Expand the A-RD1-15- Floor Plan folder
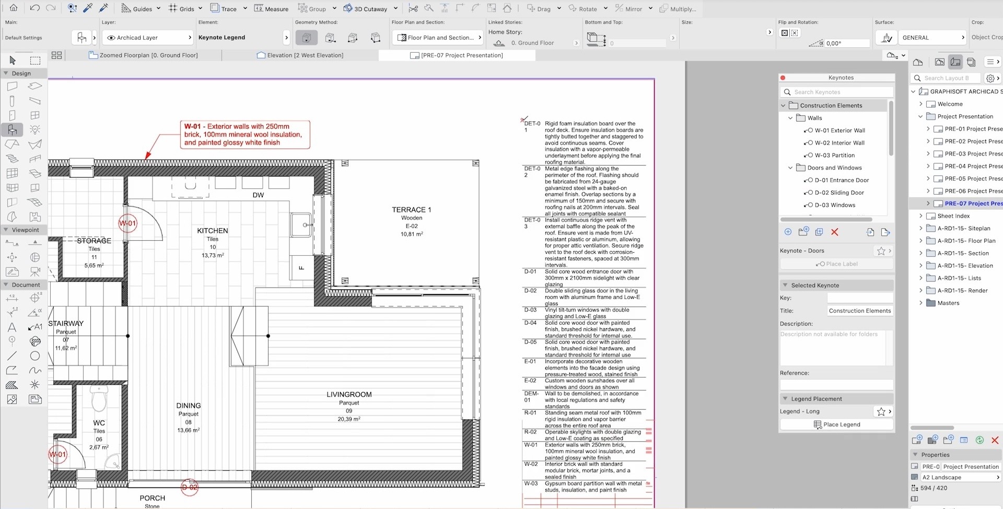Image resolution: width=1003 pixels, height=509 pixels. coord(920,241)
